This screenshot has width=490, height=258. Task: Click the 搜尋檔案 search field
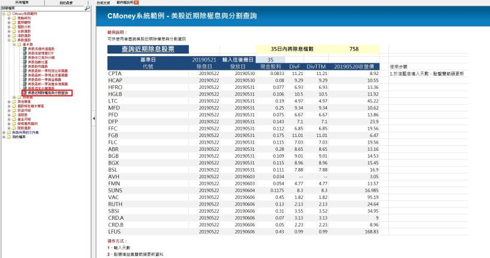42,8
